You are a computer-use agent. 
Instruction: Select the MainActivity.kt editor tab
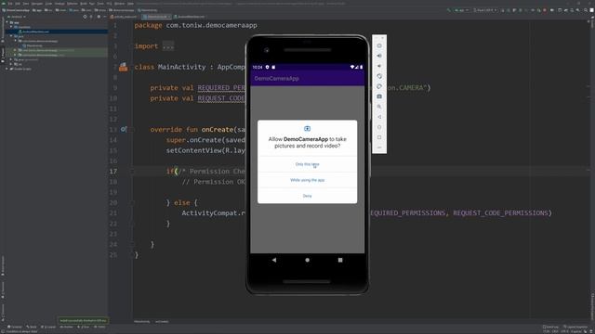(x=155, y=17)
